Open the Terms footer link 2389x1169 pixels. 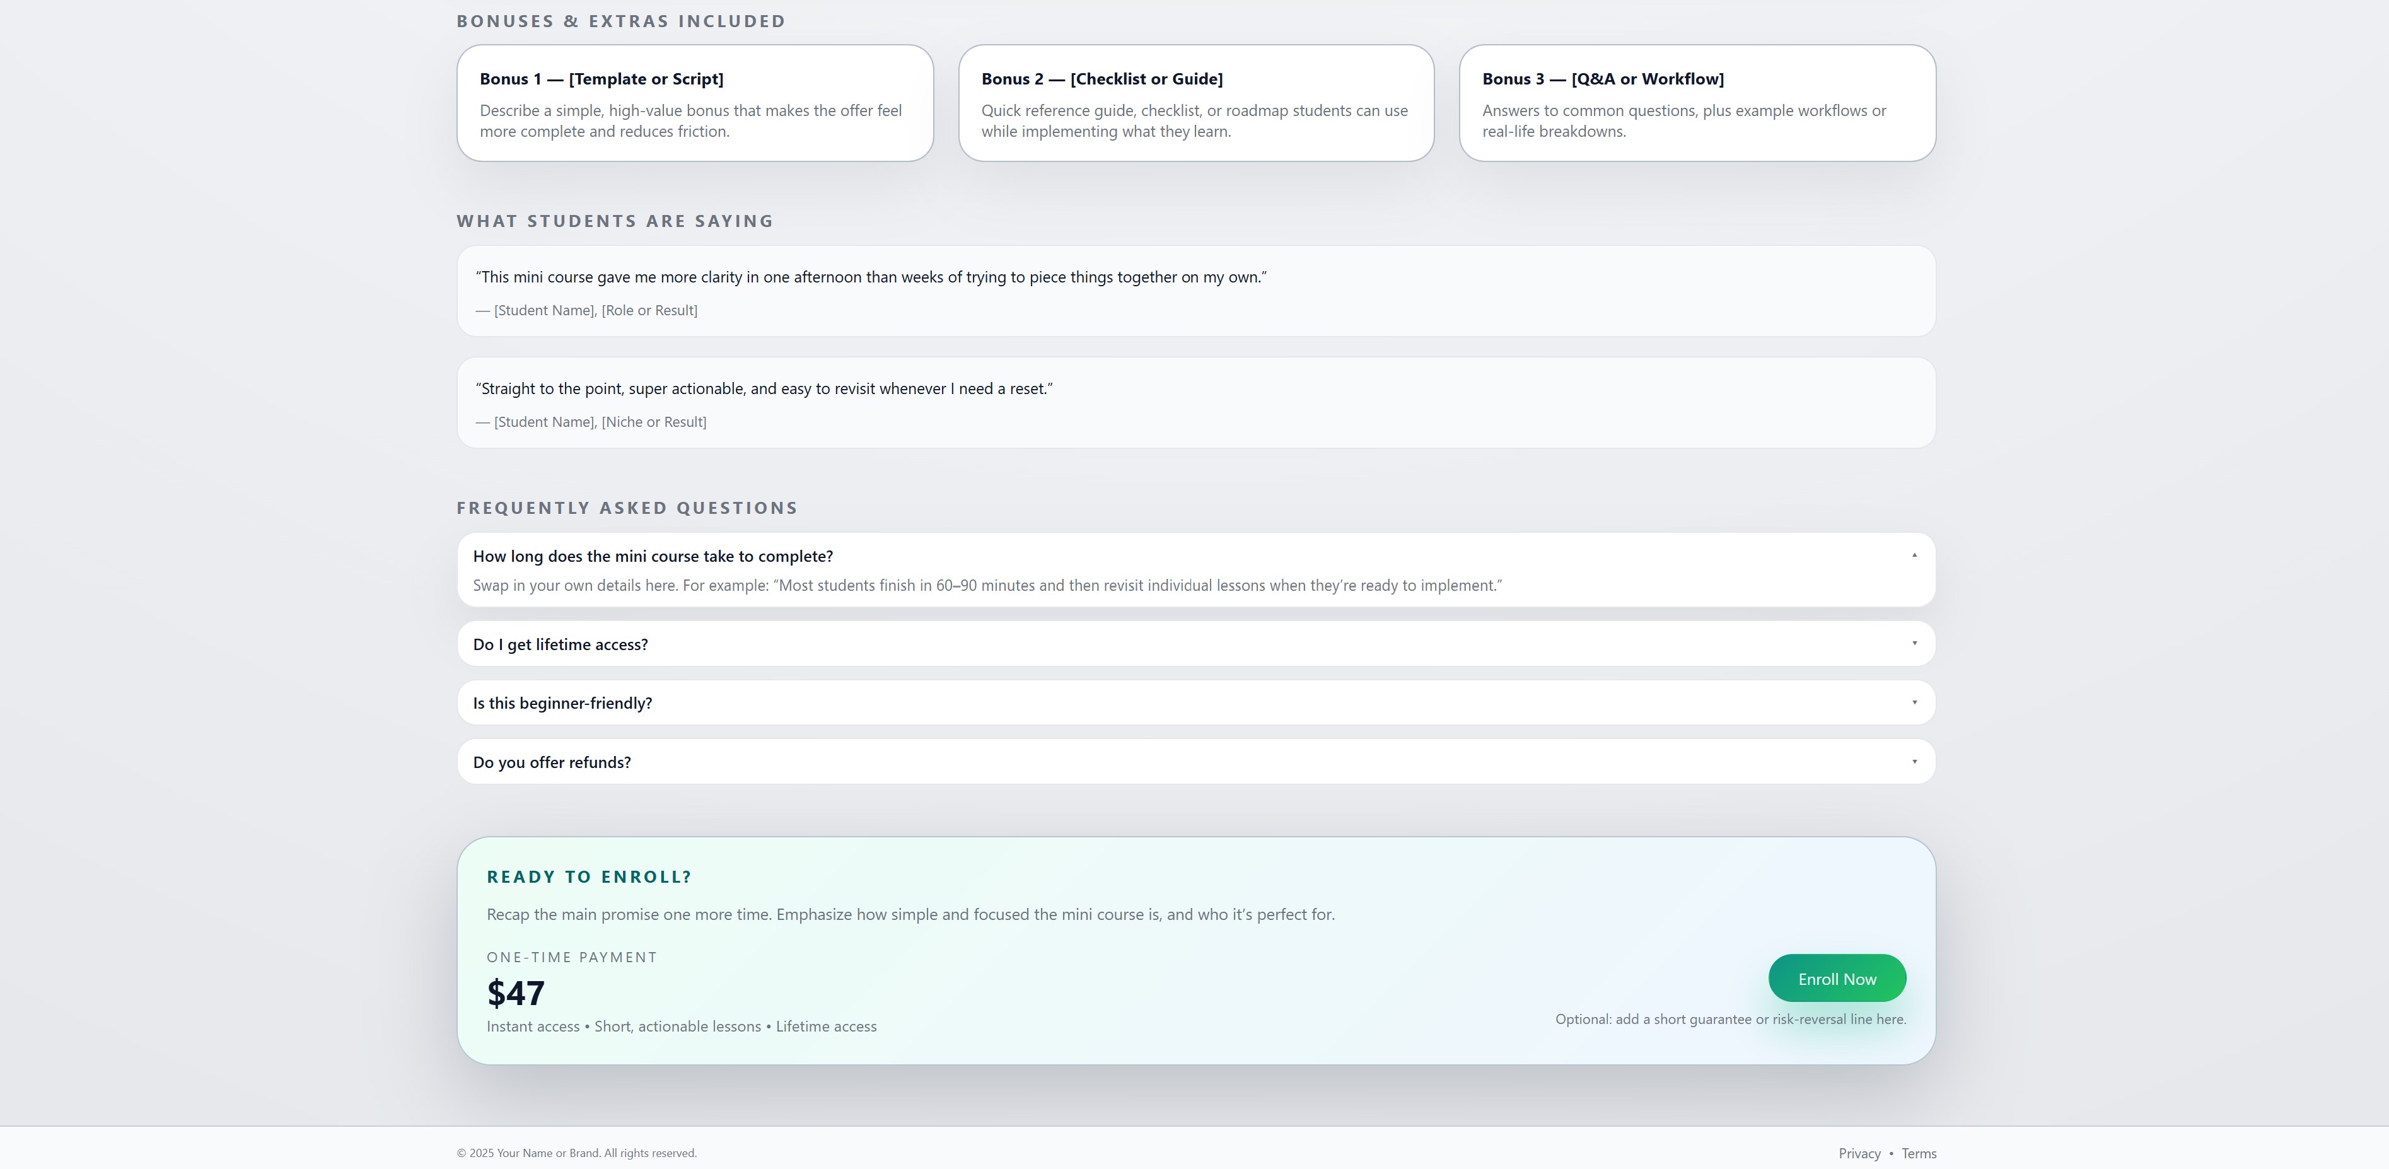pos(1918,1153)
